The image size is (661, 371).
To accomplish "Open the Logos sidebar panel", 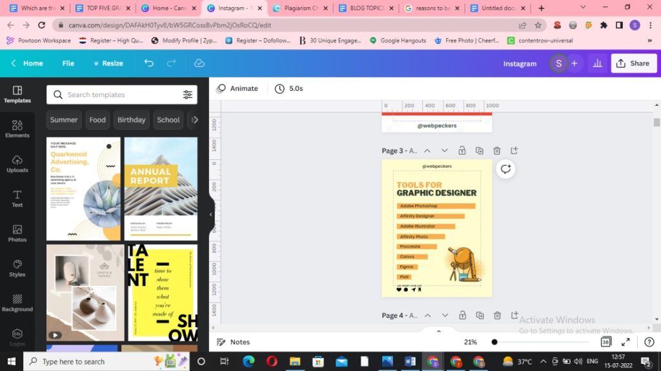I will coord(17,337).
